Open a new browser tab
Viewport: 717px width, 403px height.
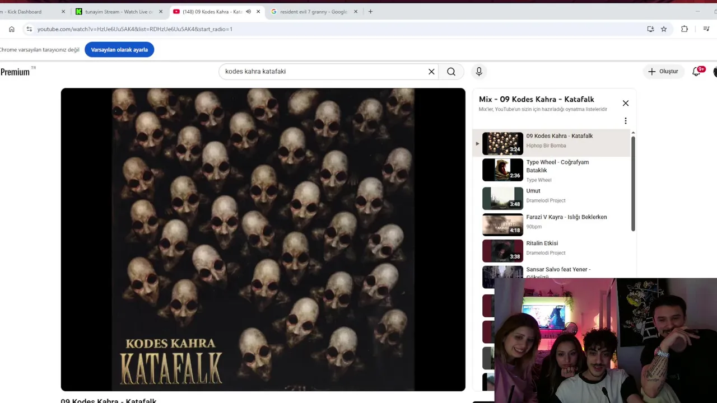370,11
